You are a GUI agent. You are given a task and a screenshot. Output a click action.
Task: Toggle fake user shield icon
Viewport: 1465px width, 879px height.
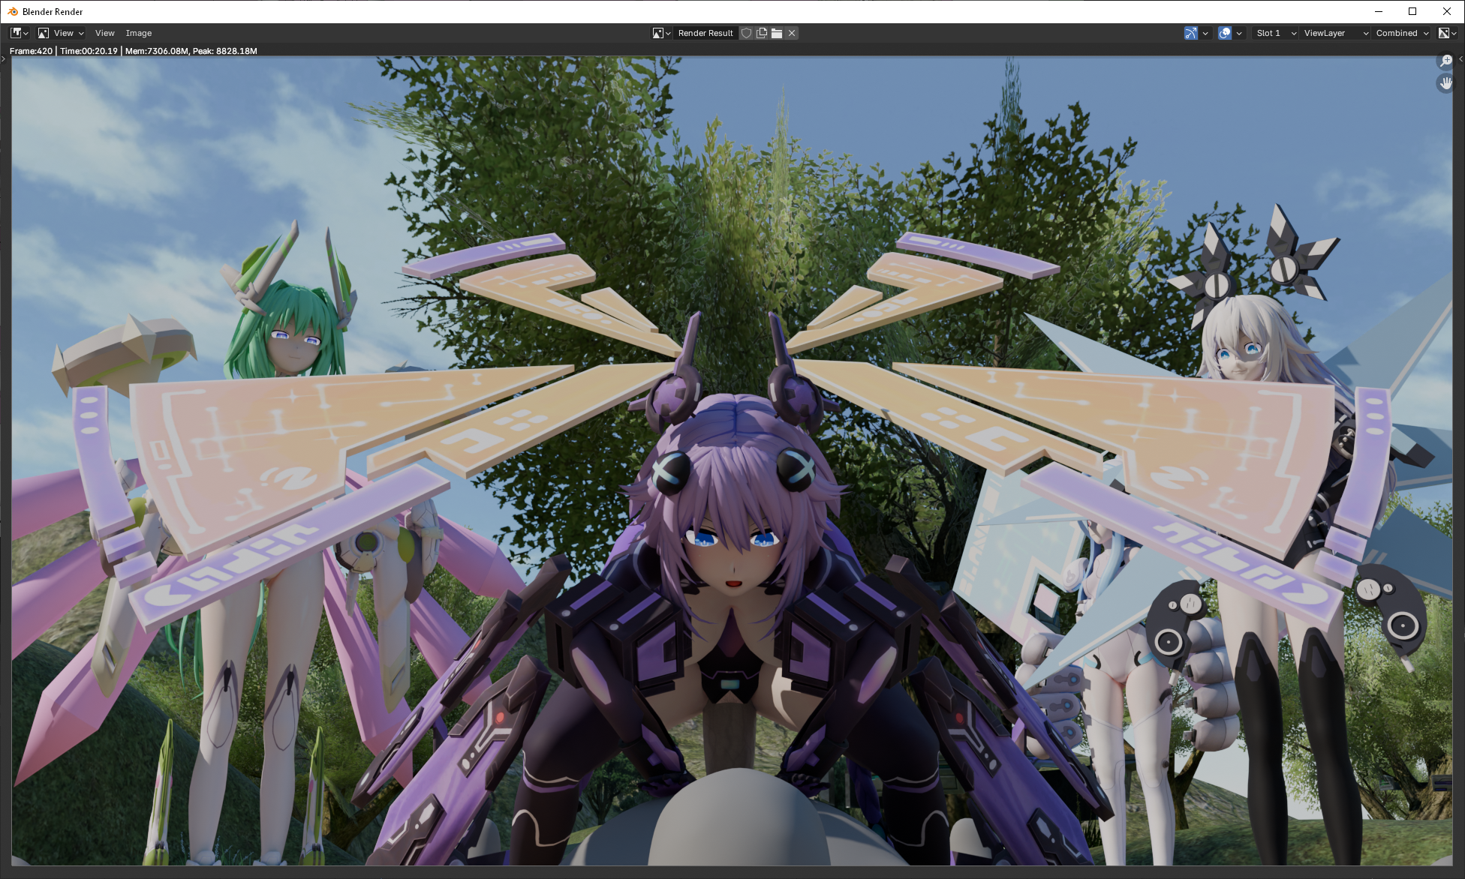[746, 33]
